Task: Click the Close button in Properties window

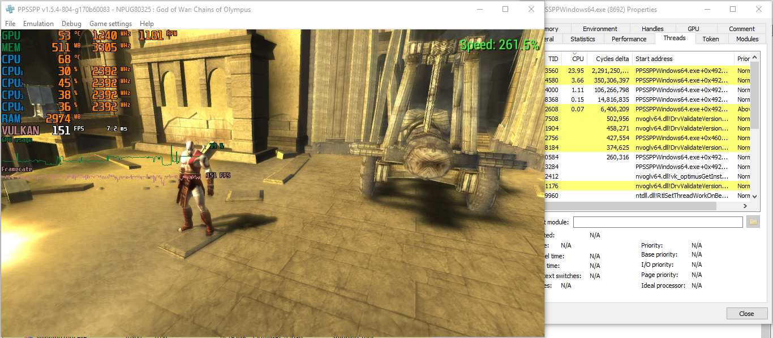Action: coord(746,314)
